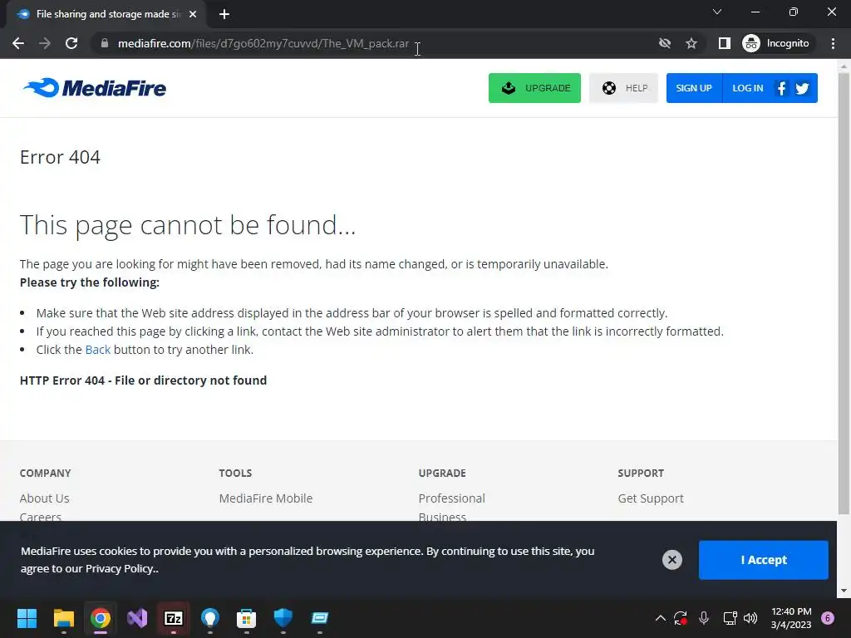Image resolution: width=851 pixels, height=638 pixels.
Task: View site information via lock icon
Action: (105, 43)
